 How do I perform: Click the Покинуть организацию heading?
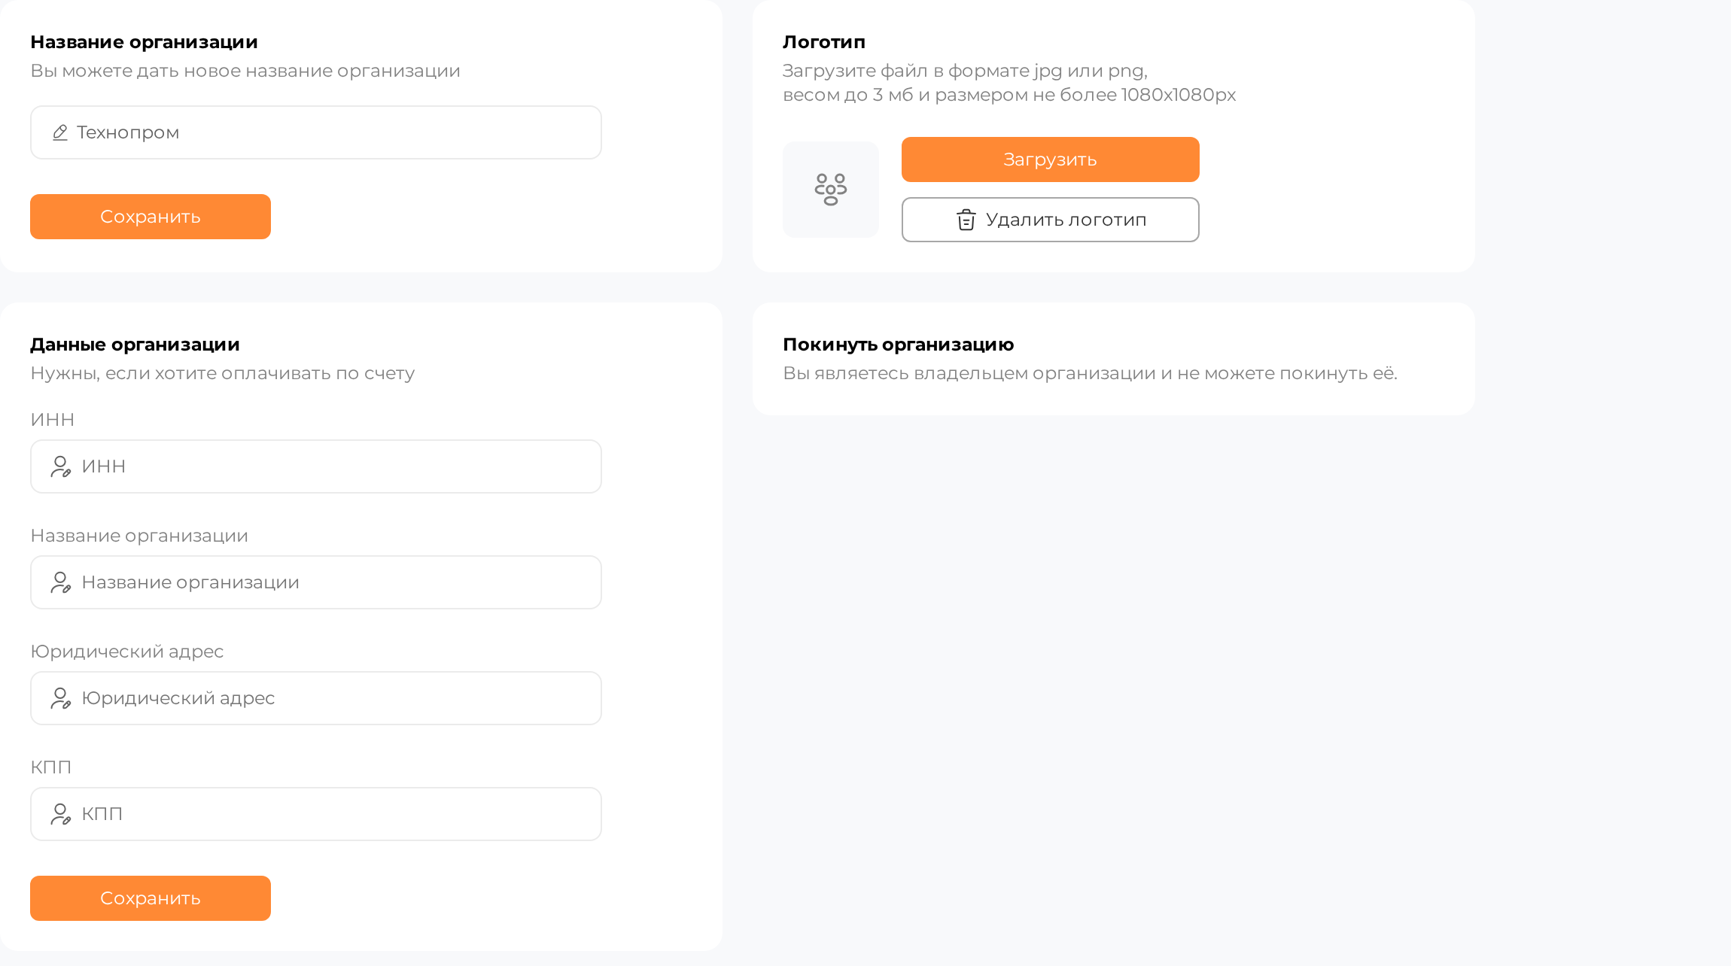coord(899,345)
